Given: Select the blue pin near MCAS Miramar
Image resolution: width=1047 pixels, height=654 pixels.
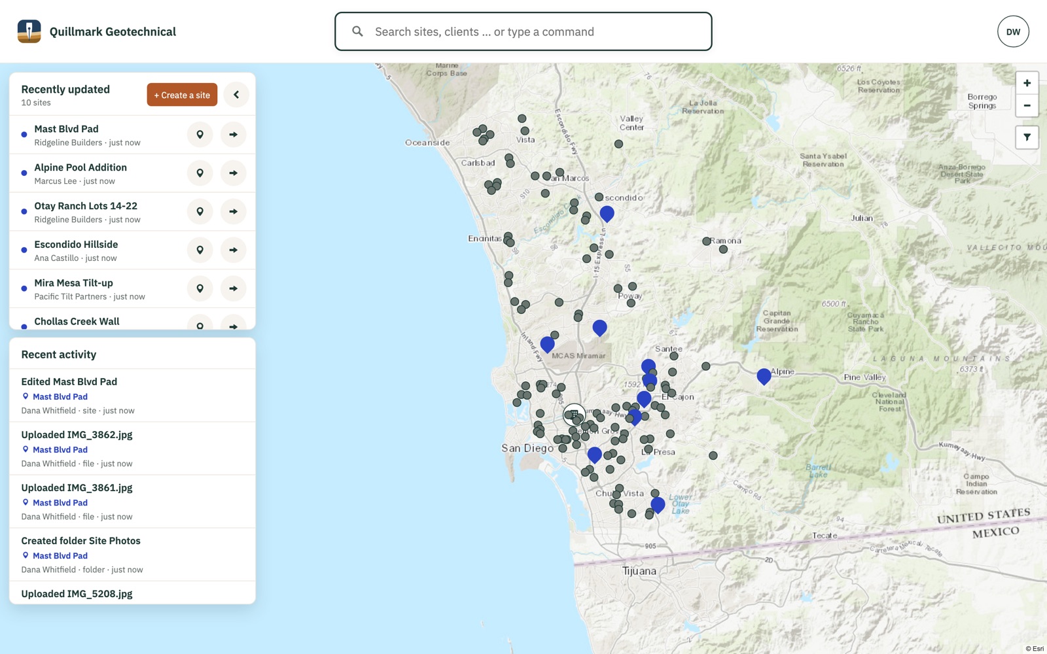Looking at the screenshot, I should coord(547,345).
